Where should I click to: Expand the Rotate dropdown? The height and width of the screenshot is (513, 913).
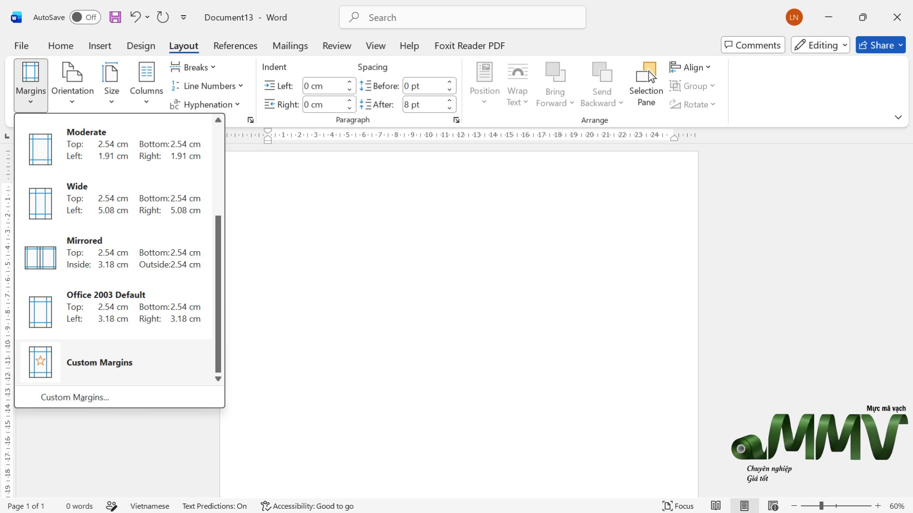point(692,104)
